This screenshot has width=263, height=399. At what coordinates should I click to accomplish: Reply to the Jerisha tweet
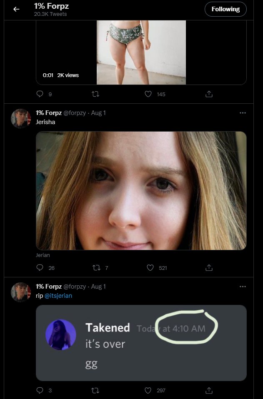(40, 268)
